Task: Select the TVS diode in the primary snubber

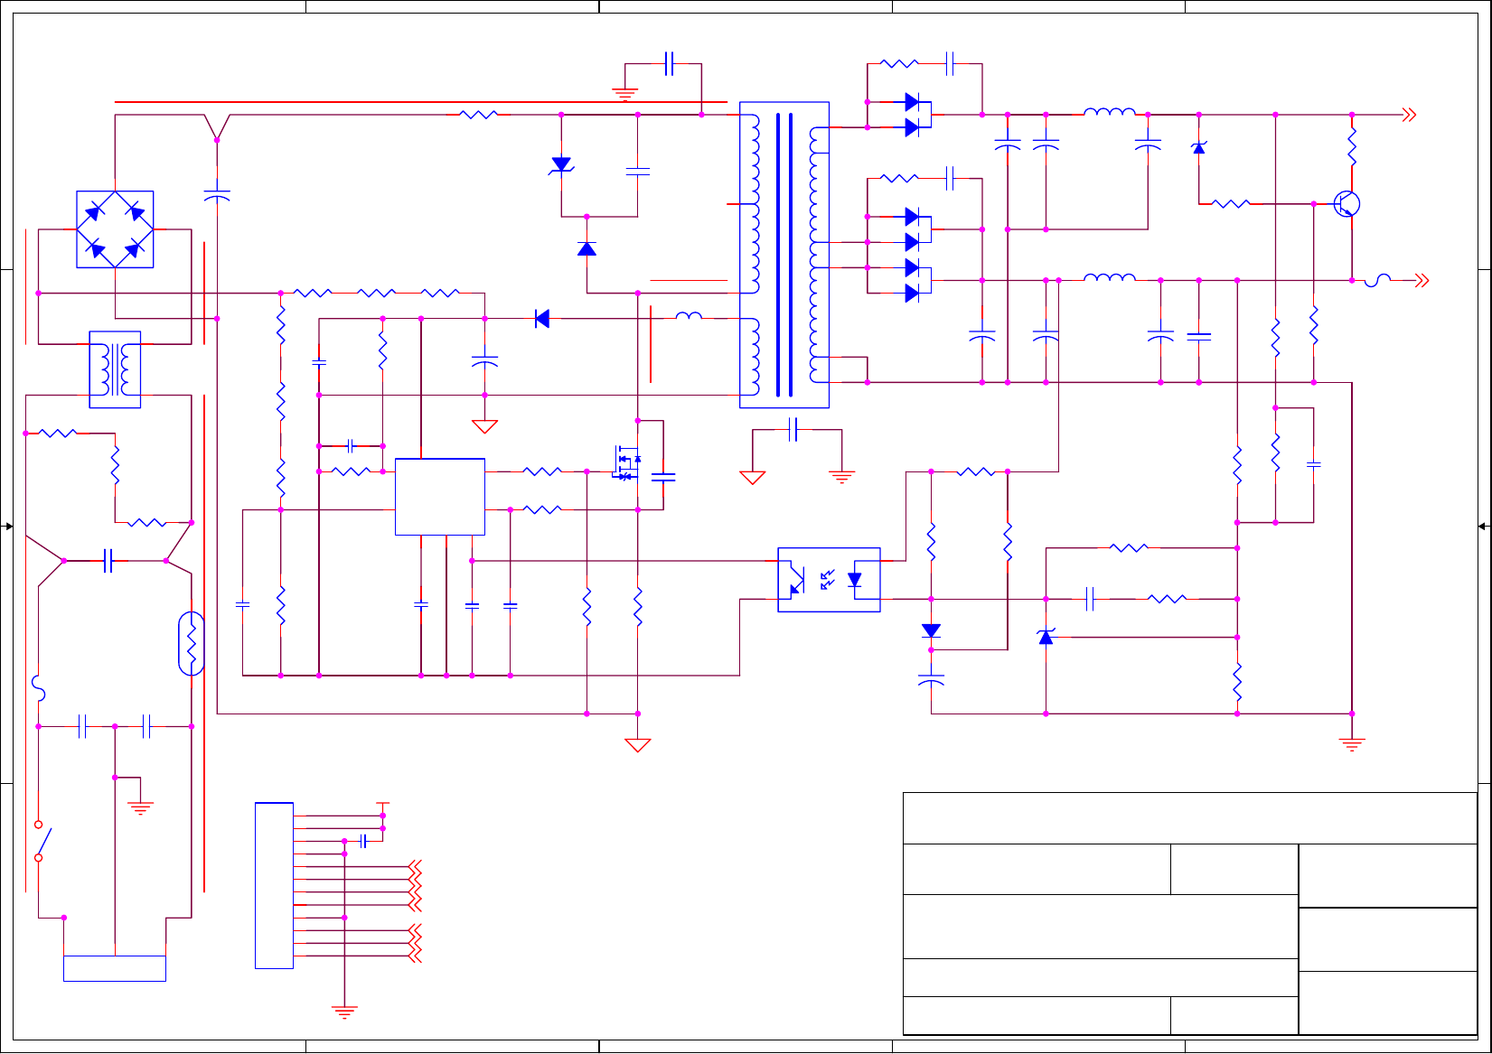Action: tap(561, 165)
